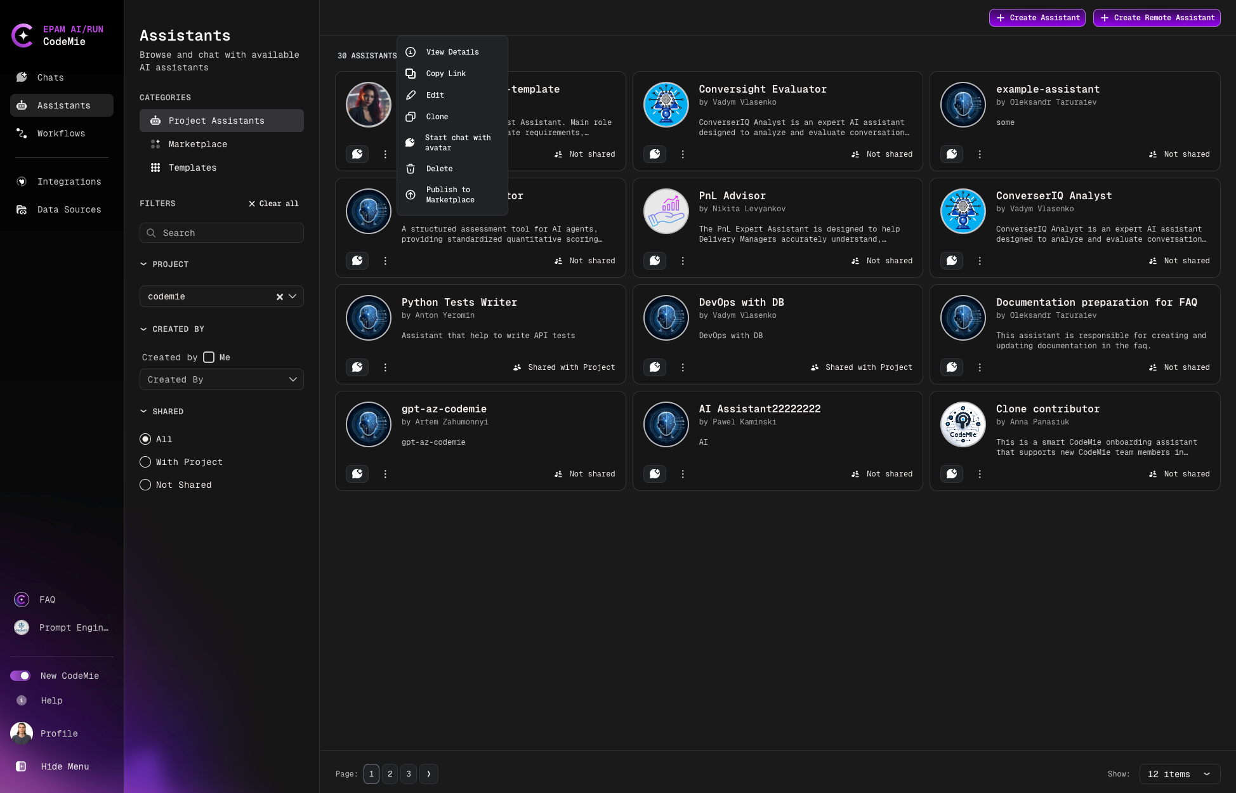The height and width of the screenshot is (793, 1236).
Task: Open the Chats section in the sidebar
Action: click(50, 77)
